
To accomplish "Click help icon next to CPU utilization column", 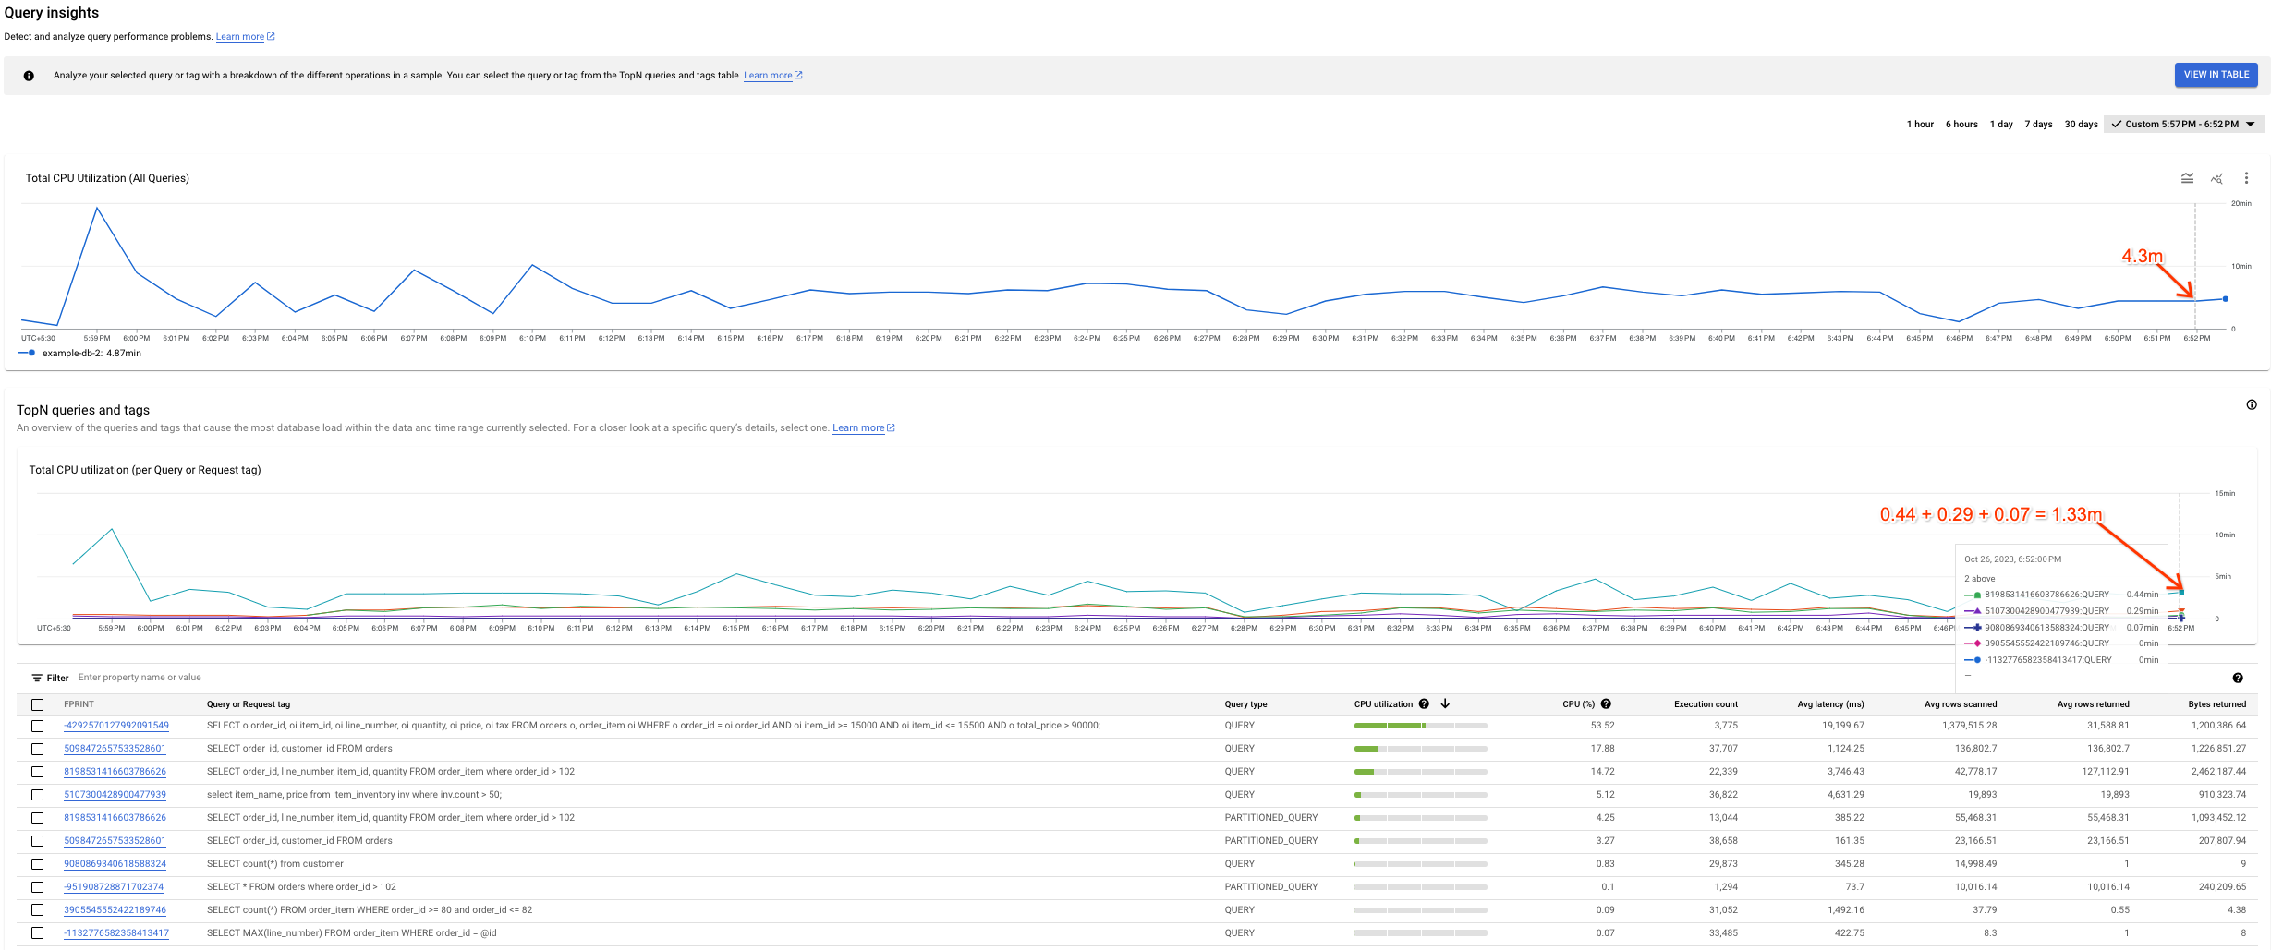I will click(x=1424, y=704).
